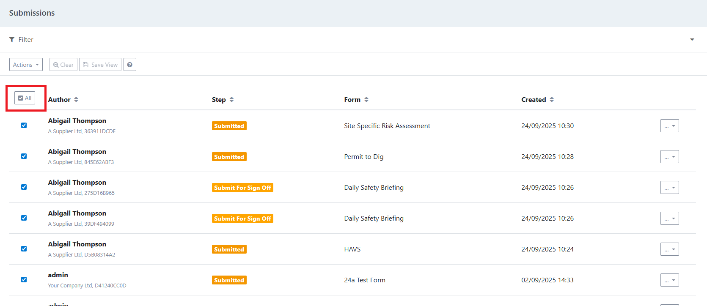Click the Filter funnel icon
This screenshot has height=306, width=707.
pyautogui.click(x=12, y=39)
